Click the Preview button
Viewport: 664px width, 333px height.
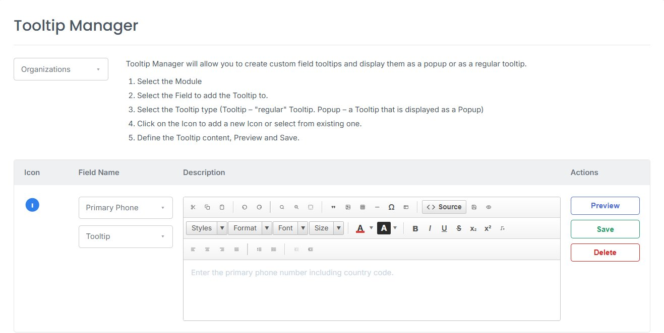[605, 206]
